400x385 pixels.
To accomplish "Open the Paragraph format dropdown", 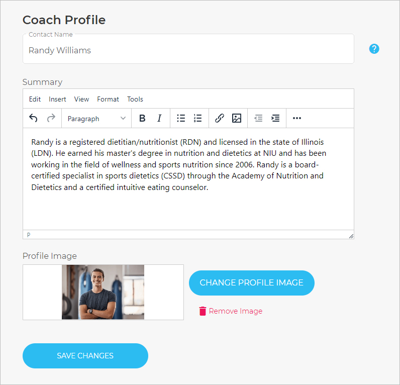I will point(96,119).
